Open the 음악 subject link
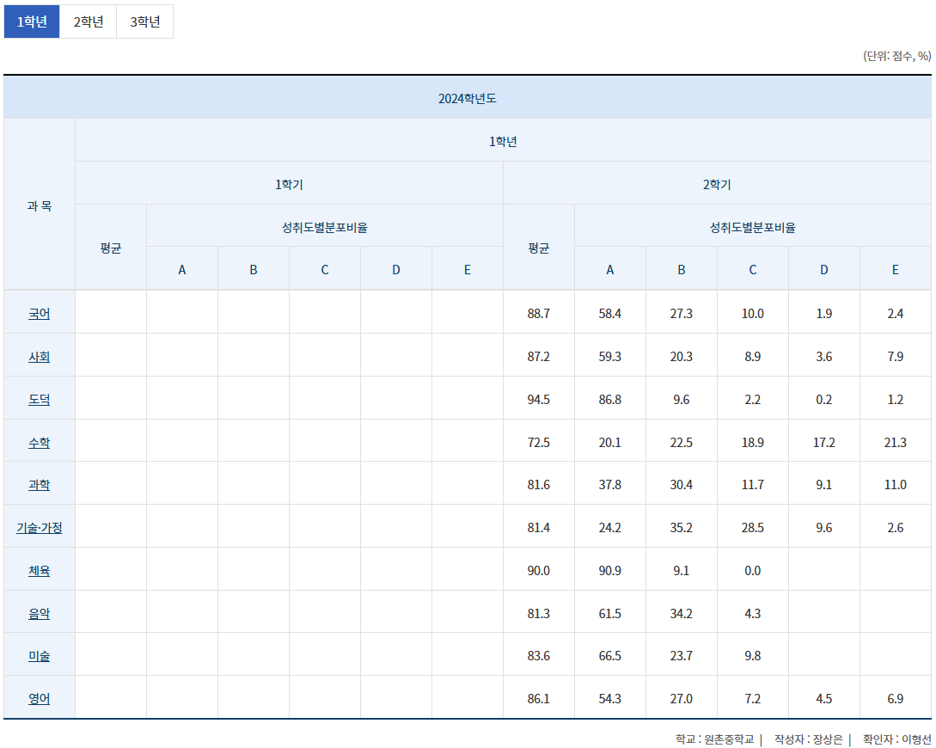Image resolution: width=936 pixels, height=748 pixels. [x=40, y=613]
